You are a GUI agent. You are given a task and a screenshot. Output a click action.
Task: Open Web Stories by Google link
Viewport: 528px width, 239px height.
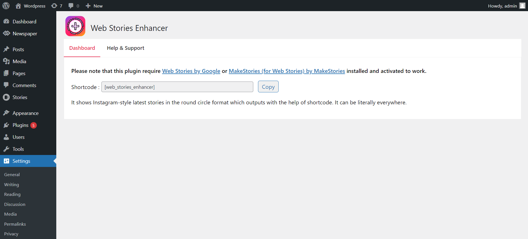point(191,71)
